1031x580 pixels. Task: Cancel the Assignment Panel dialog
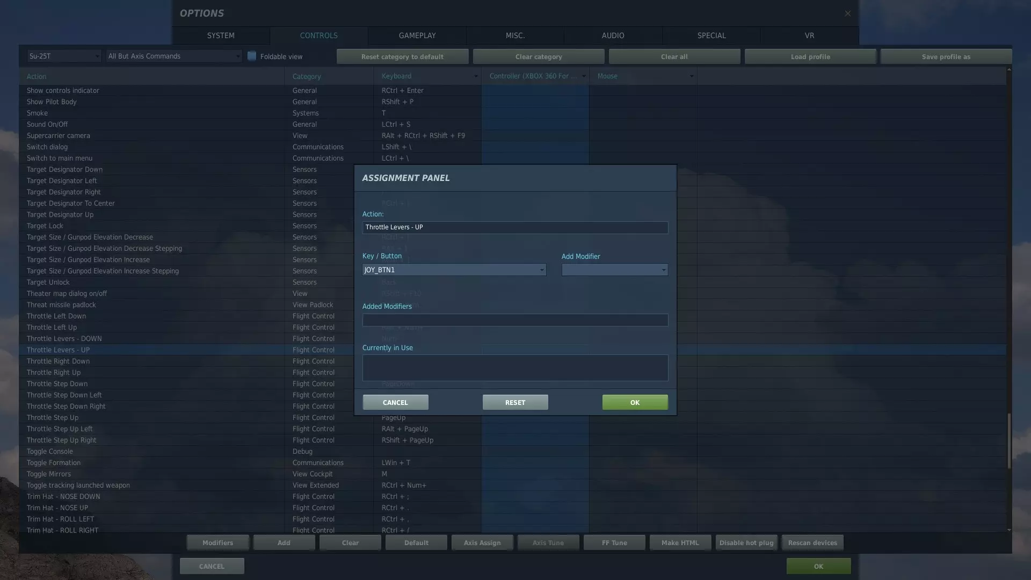[x=395, y=403]
